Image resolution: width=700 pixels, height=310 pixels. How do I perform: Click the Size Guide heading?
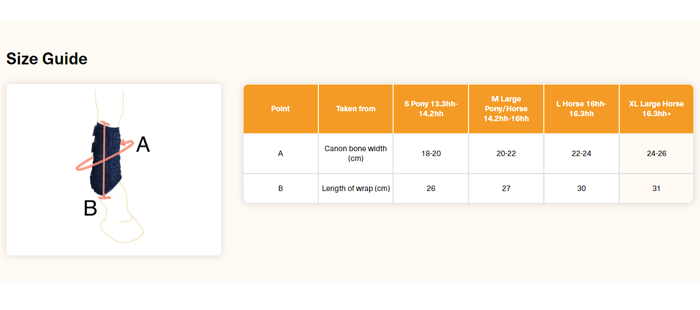pos(47,58)
